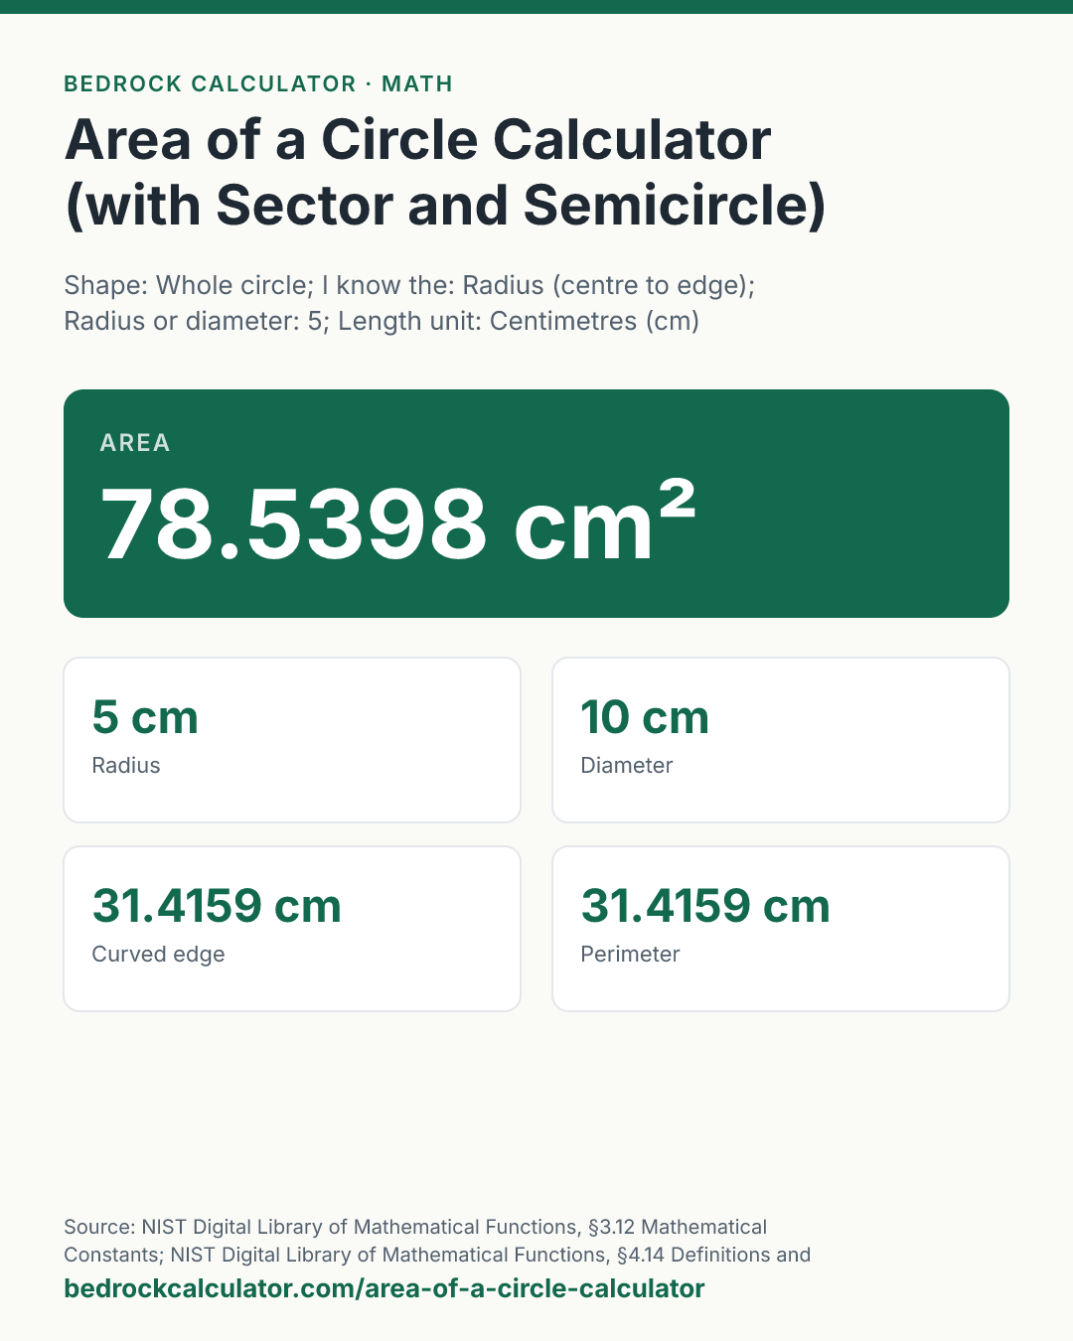Select the Diameter result card
The height and width of the screenshot is (1341, 1073).
[x=781, y=740]
